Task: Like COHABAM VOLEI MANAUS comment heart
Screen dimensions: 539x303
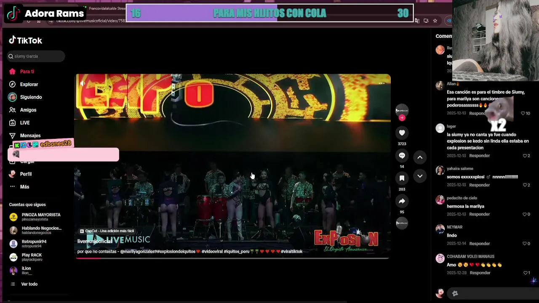Action: coord(525,273)
